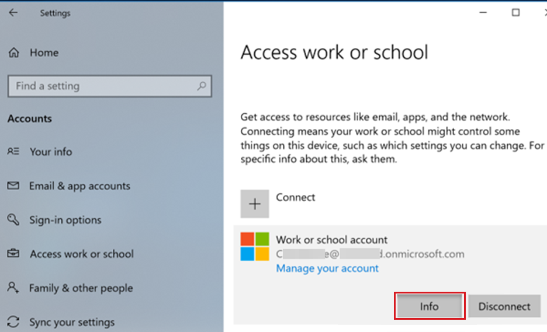The width and height of the screenshot is (547, 332).
Task: Click the briefcase icon in the sidebar
Action: (13, 253)
